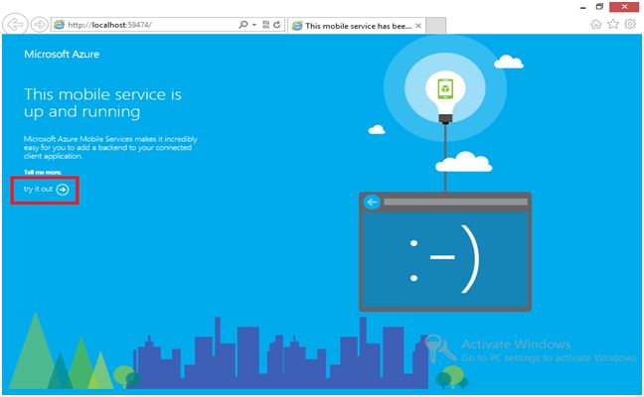The height and width of the screenshot is (397, 644).
Task: Click the browser Forward arrow button
Action: [x=40, y=25]
